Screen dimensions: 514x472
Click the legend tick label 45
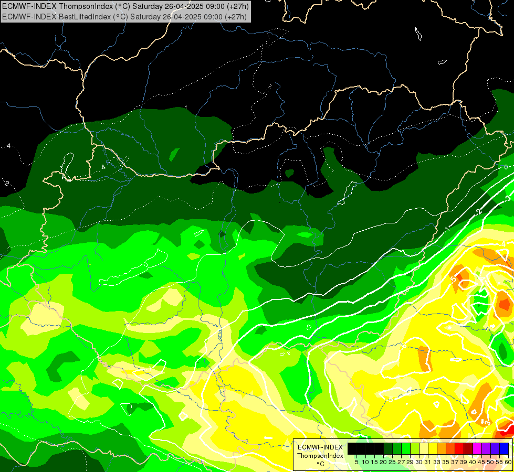click(x=482, y=462)
